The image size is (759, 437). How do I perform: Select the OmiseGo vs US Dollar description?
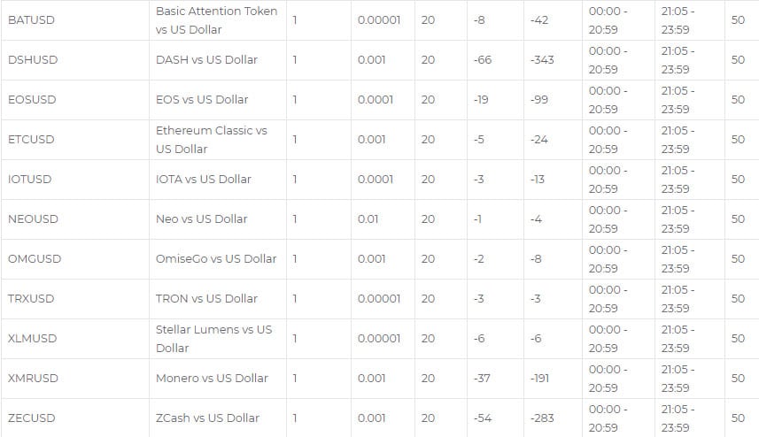tap(216, 258)
